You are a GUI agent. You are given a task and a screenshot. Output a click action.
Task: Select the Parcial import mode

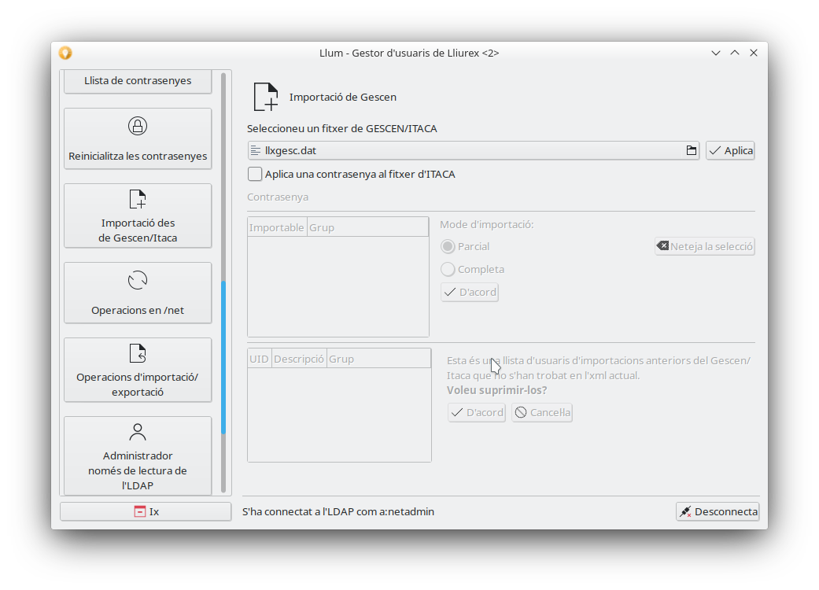448,246
